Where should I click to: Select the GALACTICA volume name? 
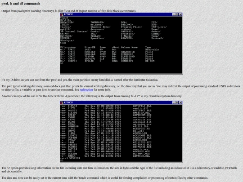point(128,52)
